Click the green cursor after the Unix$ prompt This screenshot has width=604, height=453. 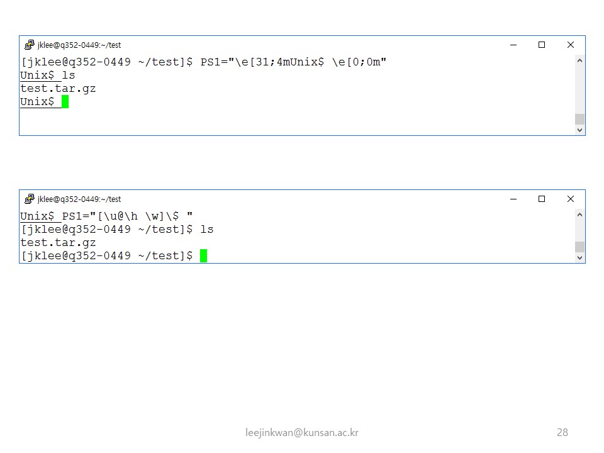(65, 102)
